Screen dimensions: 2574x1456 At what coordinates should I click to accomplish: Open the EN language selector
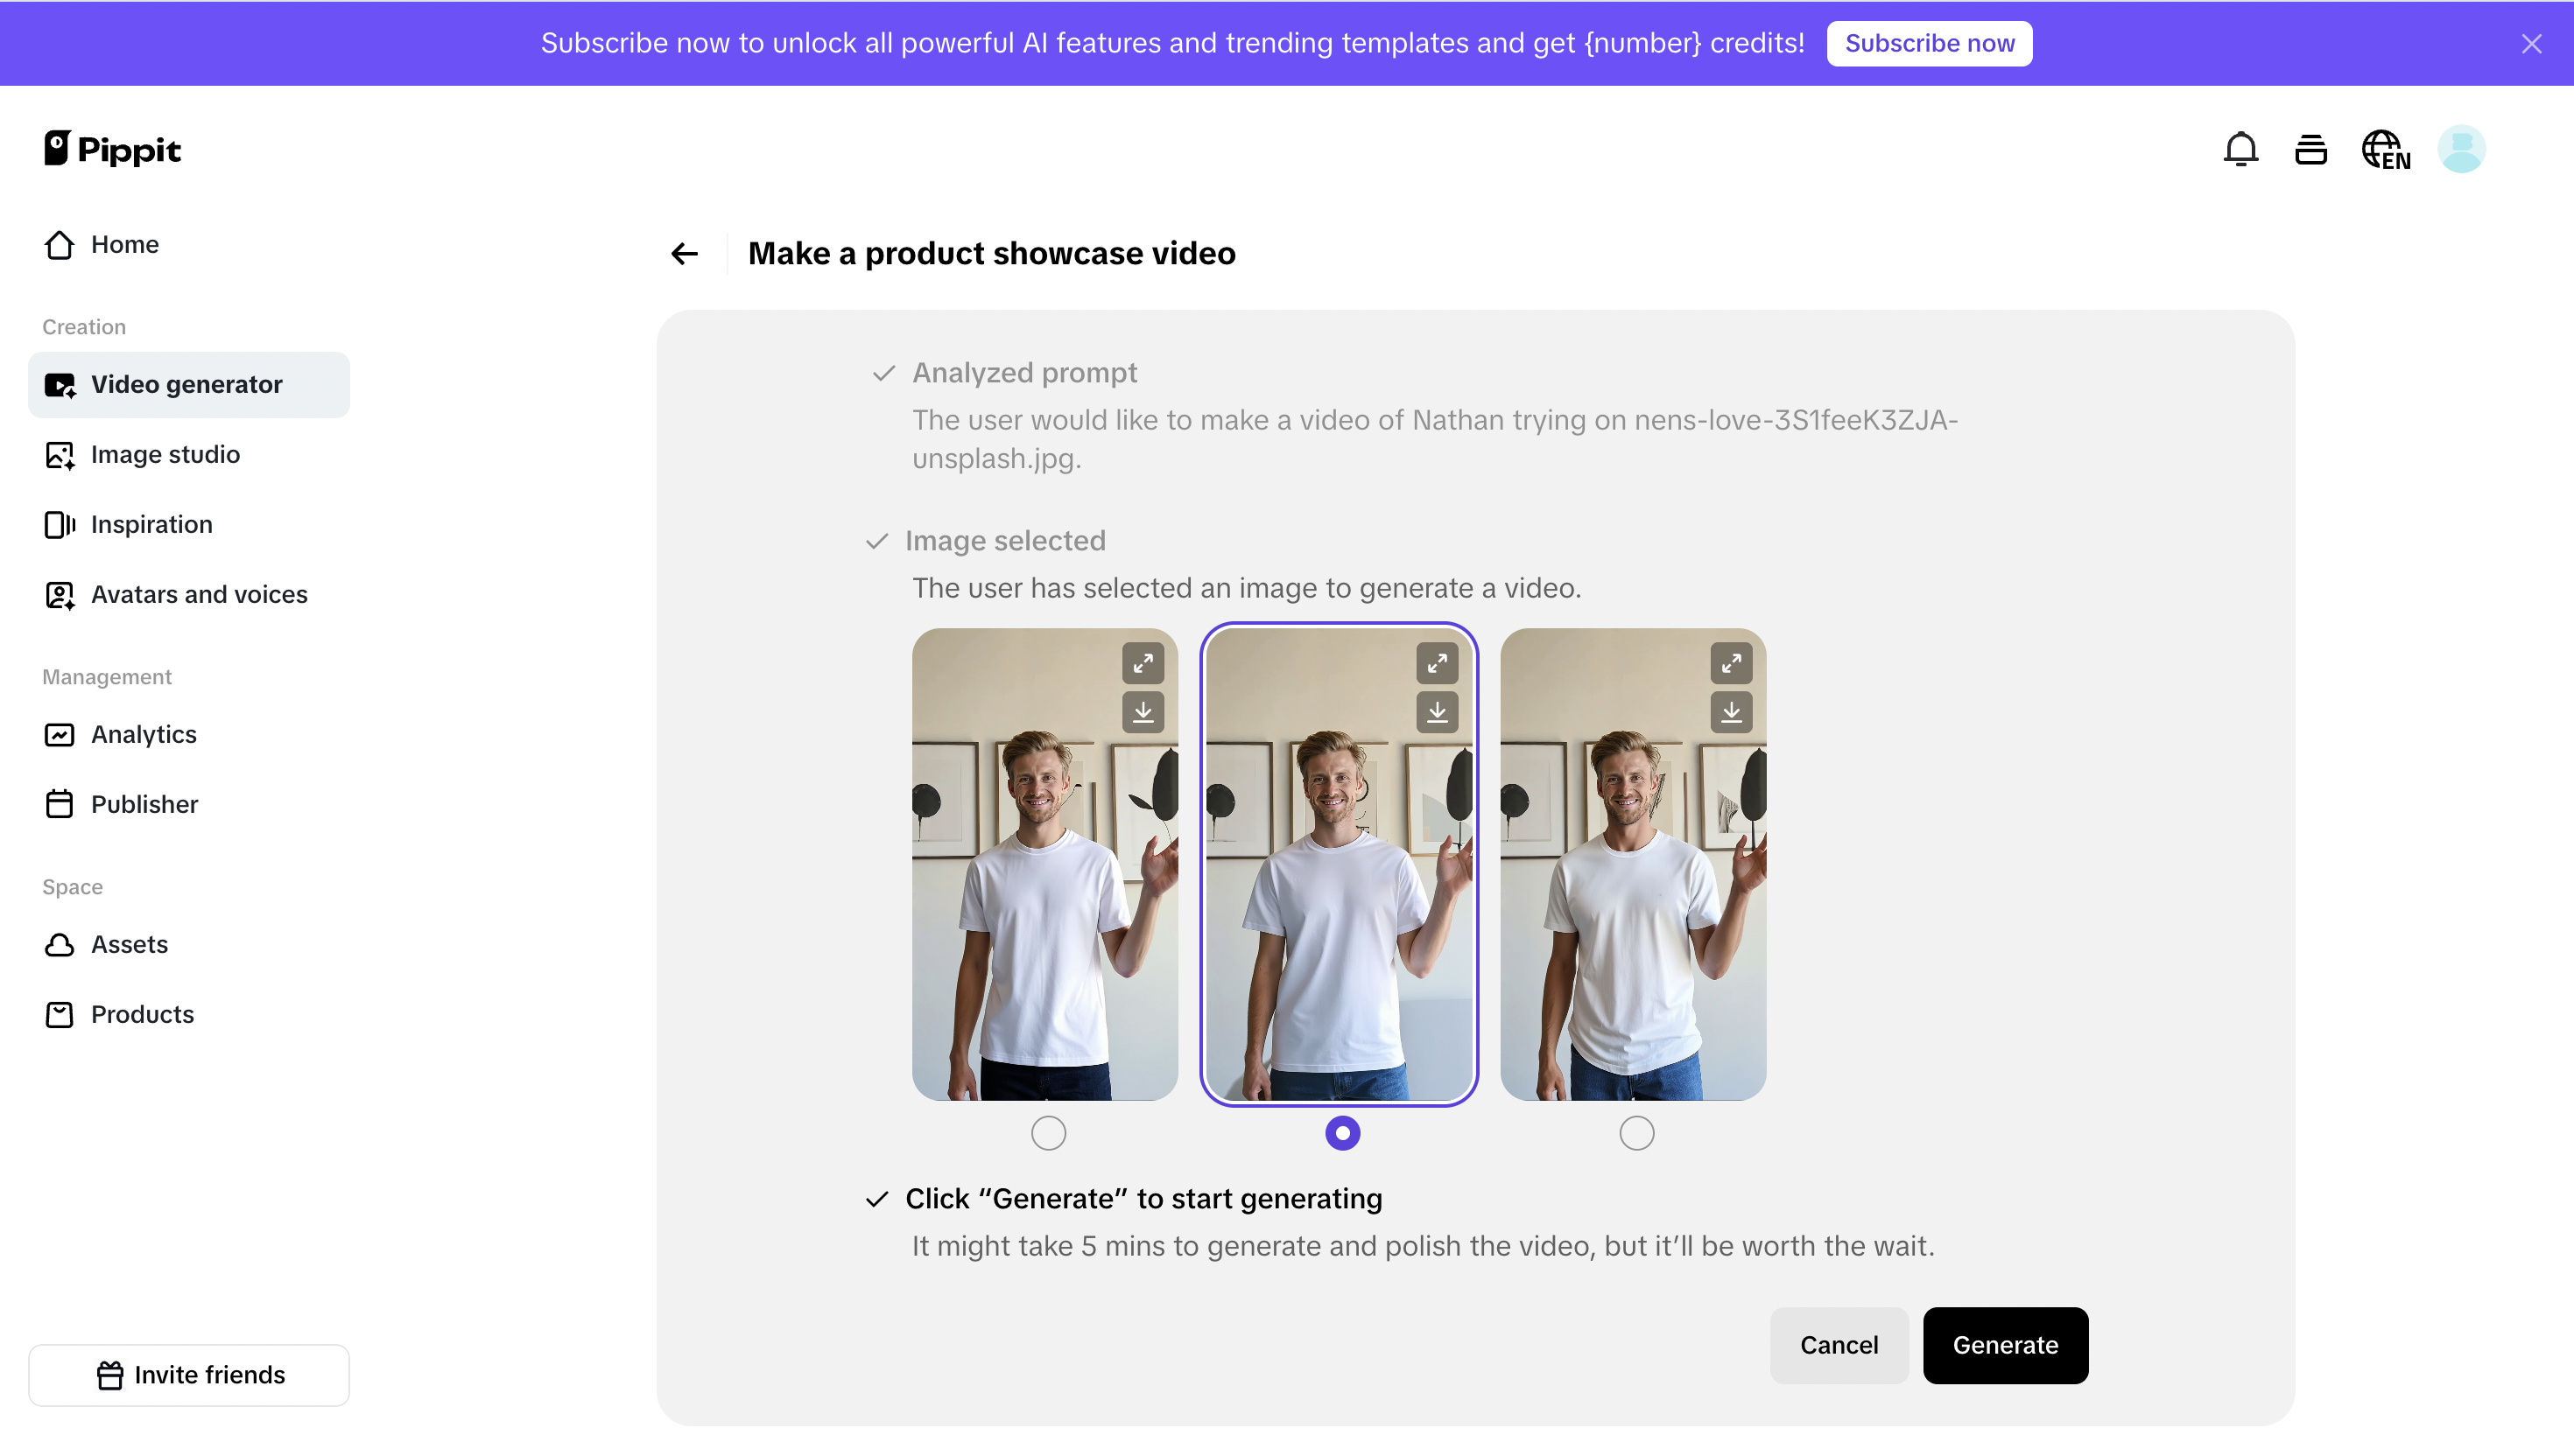pos(2386,148)
